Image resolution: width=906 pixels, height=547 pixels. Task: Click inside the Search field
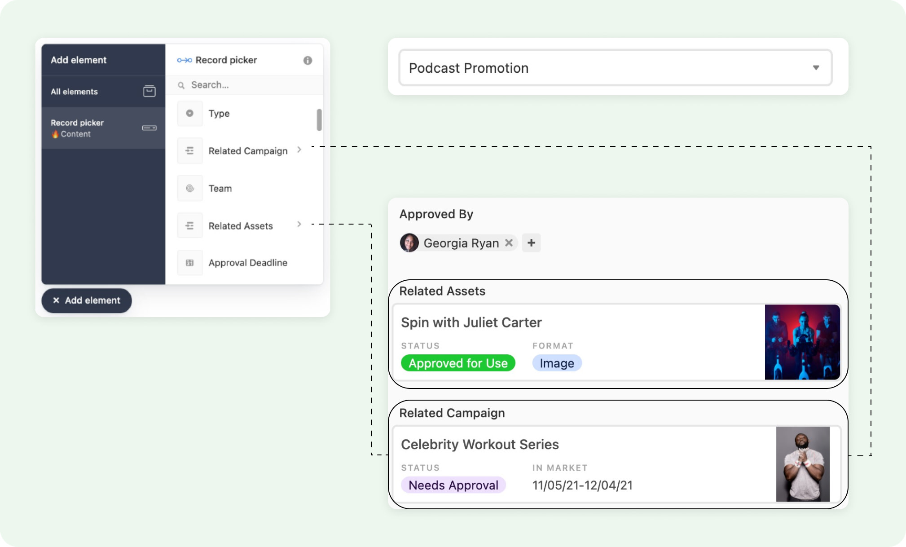(224, 85)
